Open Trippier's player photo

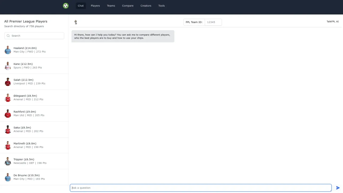coord(8,161)
